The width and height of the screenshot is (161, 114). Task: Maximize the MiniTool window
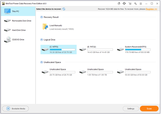(x=152, y=3)
